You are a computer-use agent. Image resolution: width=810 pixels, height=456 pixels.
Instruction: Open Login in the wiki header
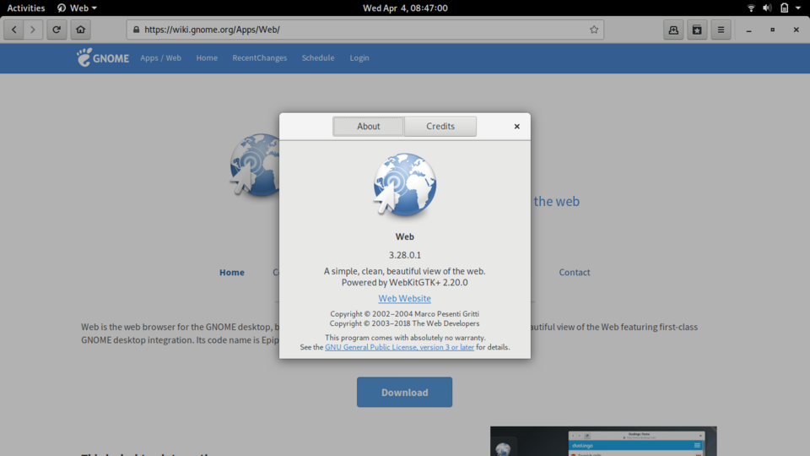tap(359, 58)
